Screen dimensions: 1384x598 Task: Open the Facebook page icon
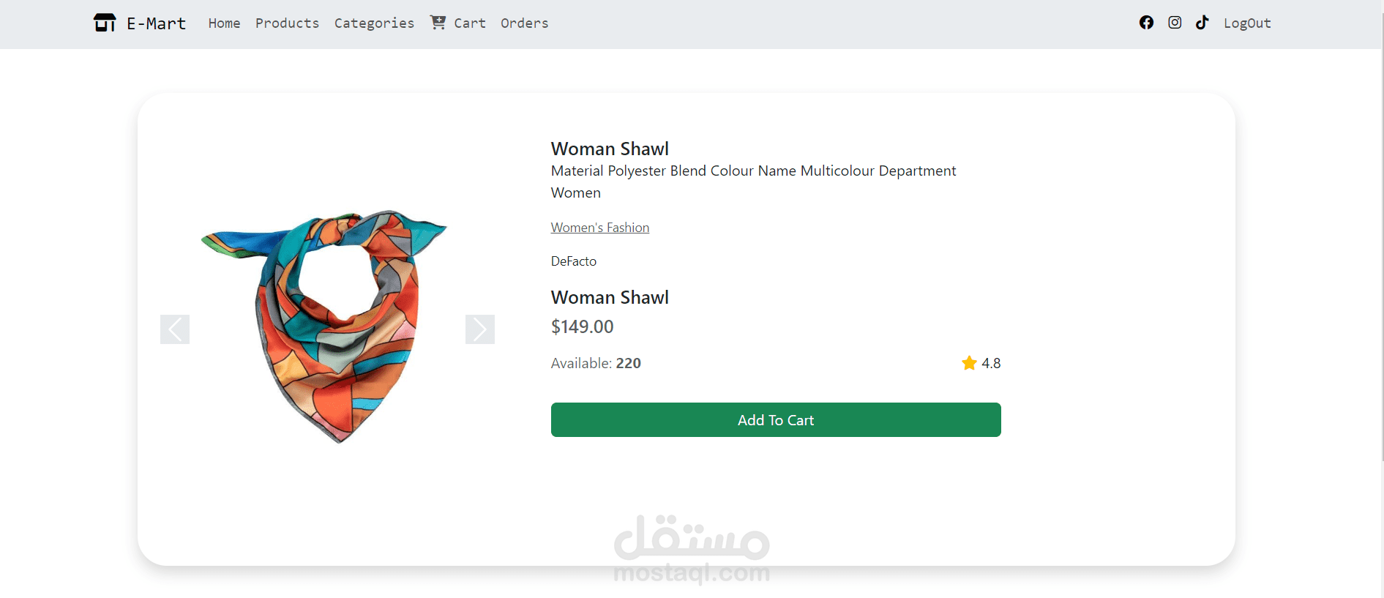click(1146, 23)
